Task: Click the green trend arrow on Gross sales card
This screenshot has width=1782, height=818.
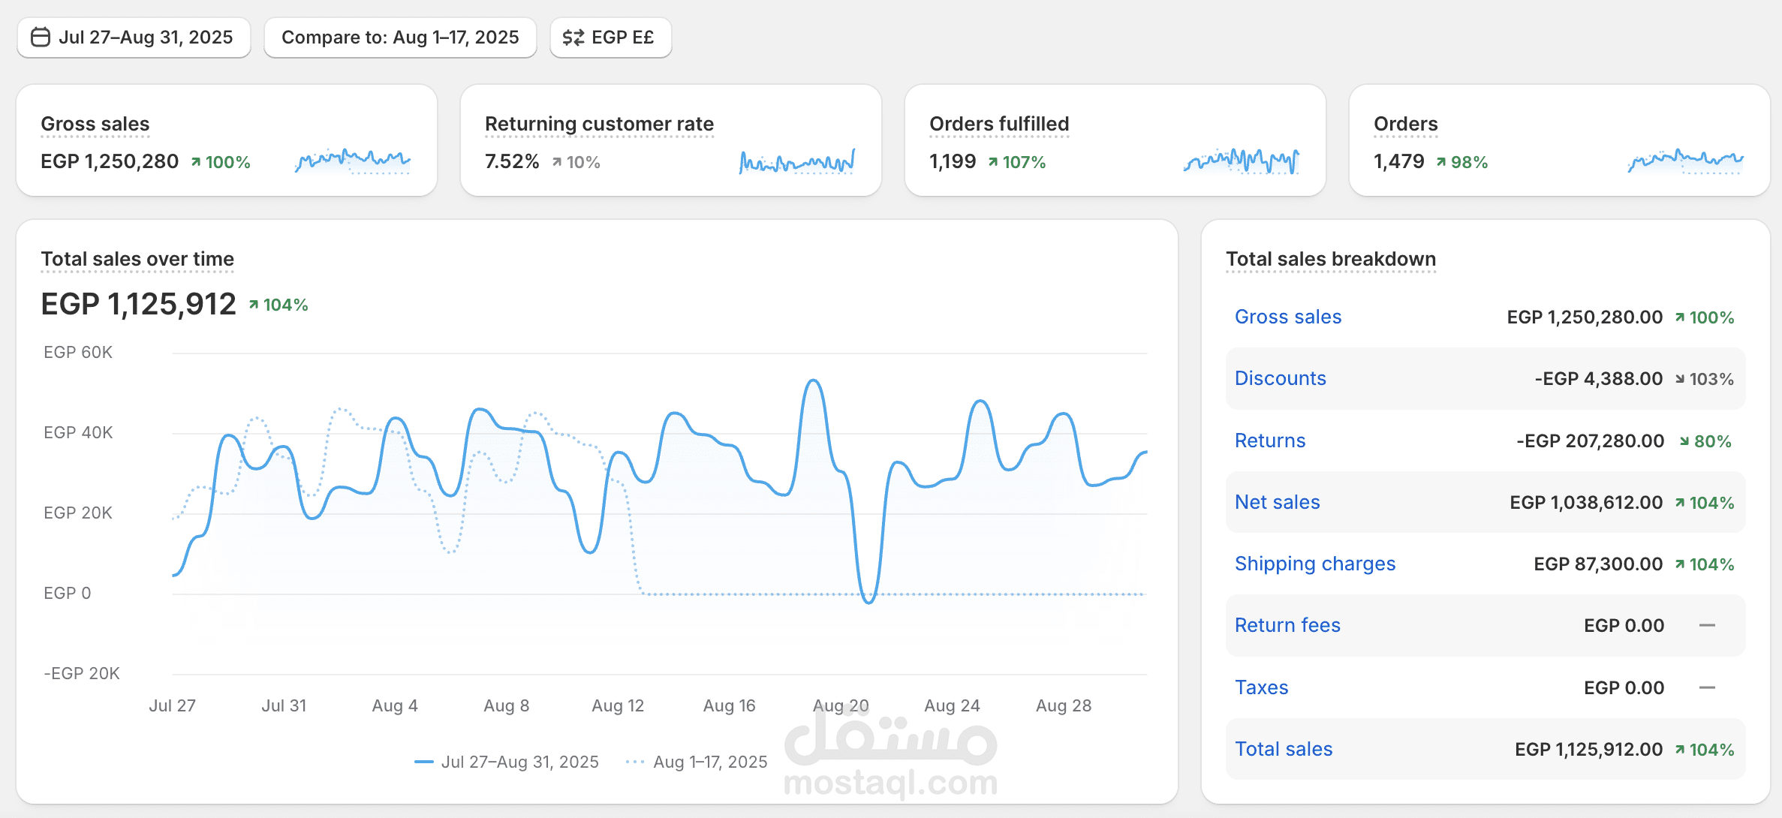Action: pos(197,161)
